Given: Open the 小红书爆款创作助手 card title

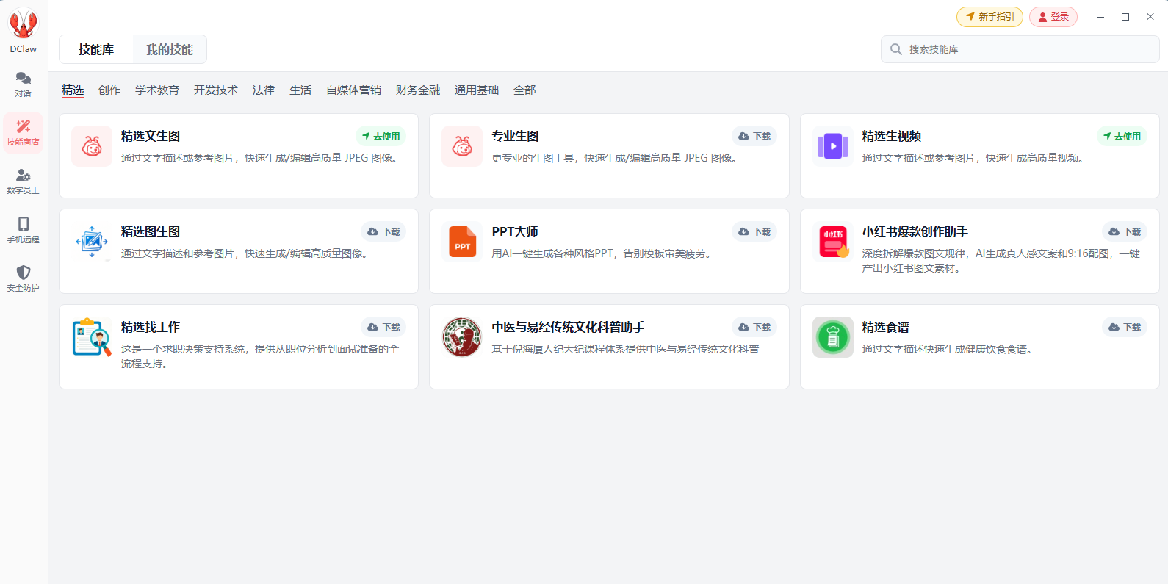Looking at the screenshot, I should click(915, 231).
